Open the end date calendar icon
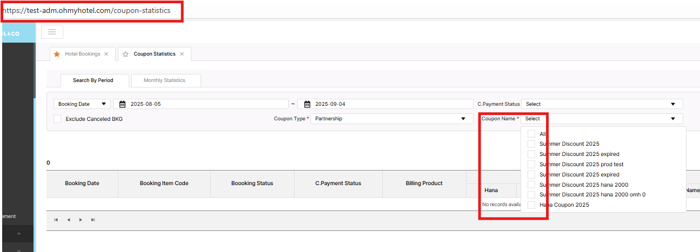This screenshot has height=252, width=700. tap(307, 104)
